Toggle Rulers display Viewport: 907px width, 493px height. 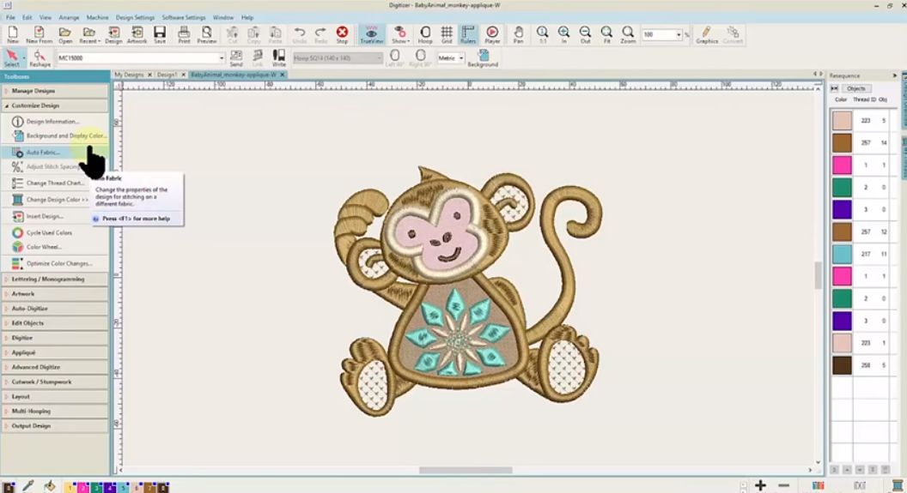468,34
